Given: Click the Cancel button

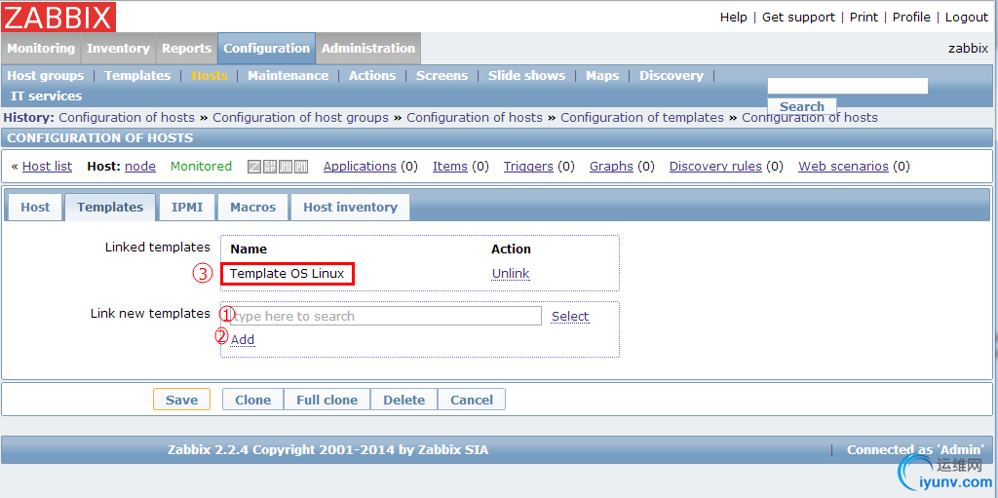Looking at the screenshot, I should coord(472,400).
